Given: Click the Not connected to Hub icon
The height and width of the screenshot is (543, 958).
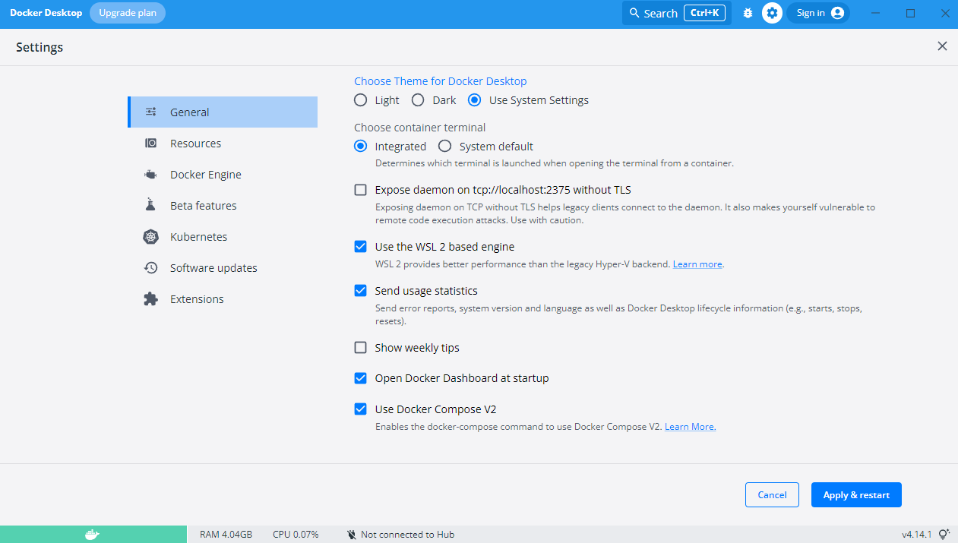Looking at the screenshot, I should pyautogui.click(x=352, y=535).
